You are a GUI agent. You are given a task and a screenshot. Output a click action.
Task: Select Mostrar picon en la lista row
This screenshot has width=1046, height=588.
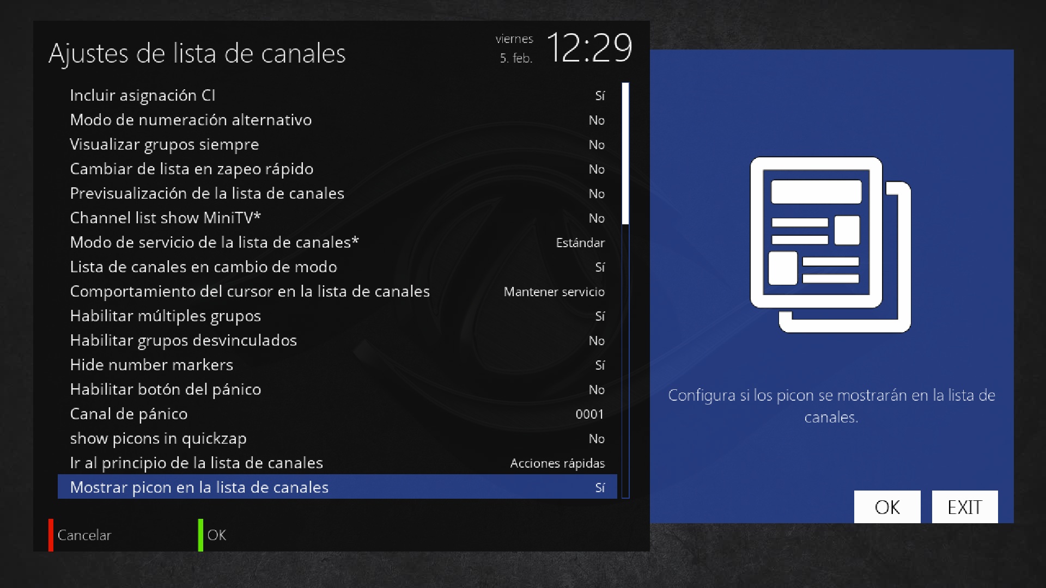(337, 487)
